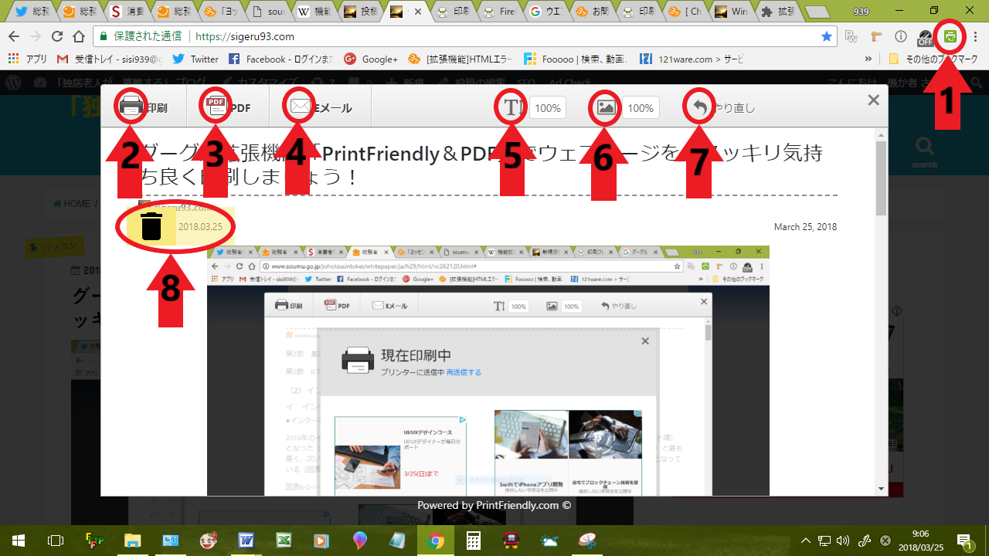Open the Windows Start menu
Image resolution: width=989 pixels, height=556 pixels.
click(x=17, y=541)
